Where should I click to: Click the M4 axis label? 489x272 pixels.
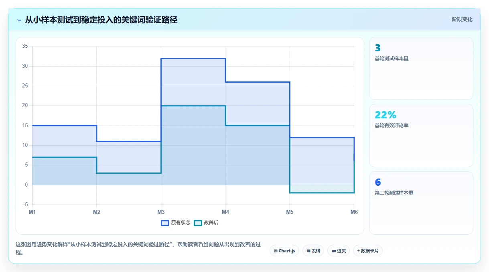point(225,212)
